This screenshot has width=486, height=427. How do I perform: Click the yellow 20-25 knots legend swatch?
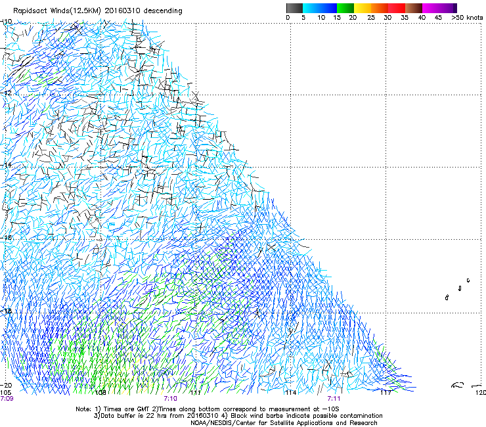click(x=362, y=8)
